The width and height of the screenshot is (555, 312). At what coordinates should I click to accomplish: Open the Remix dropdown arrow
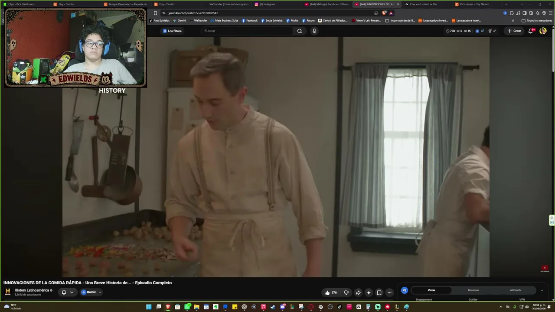pos(100,292)
